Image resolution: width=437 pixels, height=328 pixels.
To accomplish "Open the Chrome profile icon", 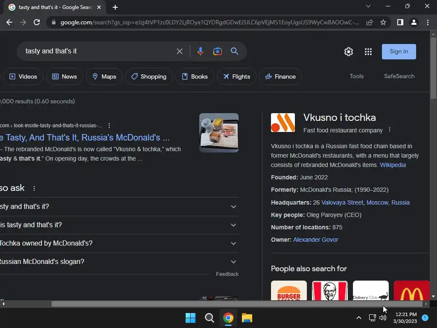I will tap(414, 22).
